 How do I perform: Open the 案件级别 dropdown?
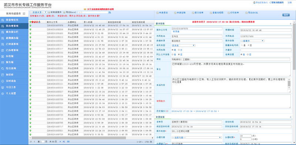(252, 41)
